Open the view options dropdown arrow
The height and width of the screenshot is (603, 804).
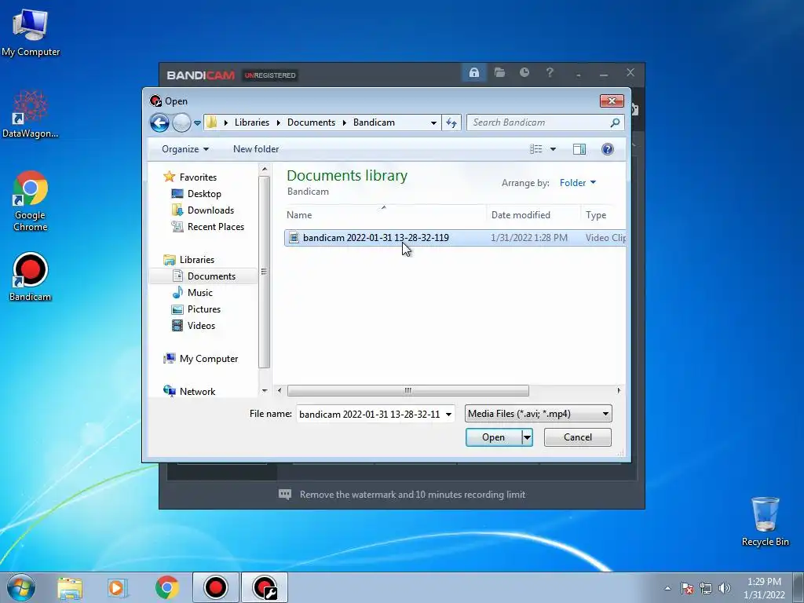(x=553, y=149)
